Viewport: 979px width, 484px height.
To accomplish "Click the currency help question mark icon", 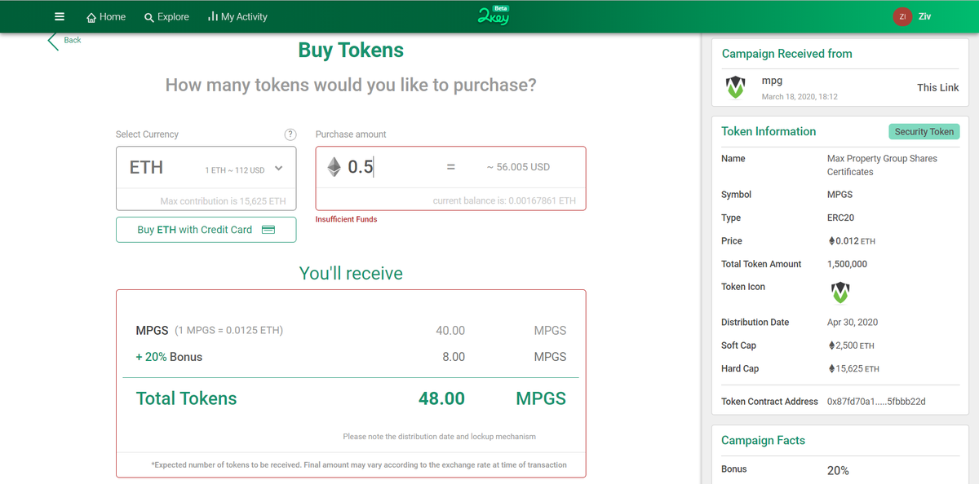I will click(290, 134).
